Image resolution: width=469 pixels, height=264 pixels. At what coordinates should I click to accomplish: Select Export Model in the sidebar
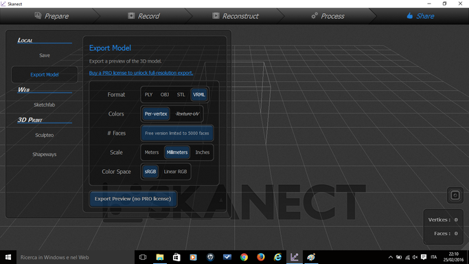[45, 74]
